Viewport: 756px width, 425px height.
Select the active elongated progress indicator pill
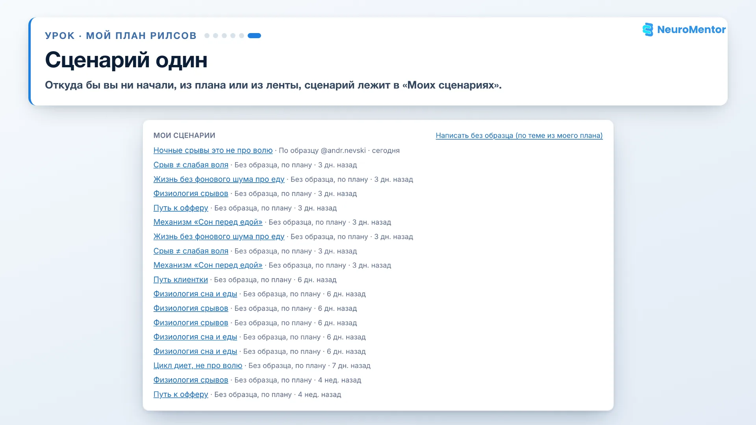click(x=254, y=36)
